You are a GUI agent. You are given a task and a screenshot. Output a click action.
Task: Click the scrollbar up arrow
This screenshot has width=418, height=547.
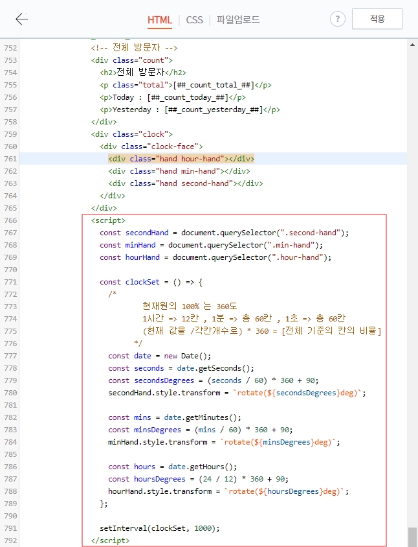[x=412, y=45]
